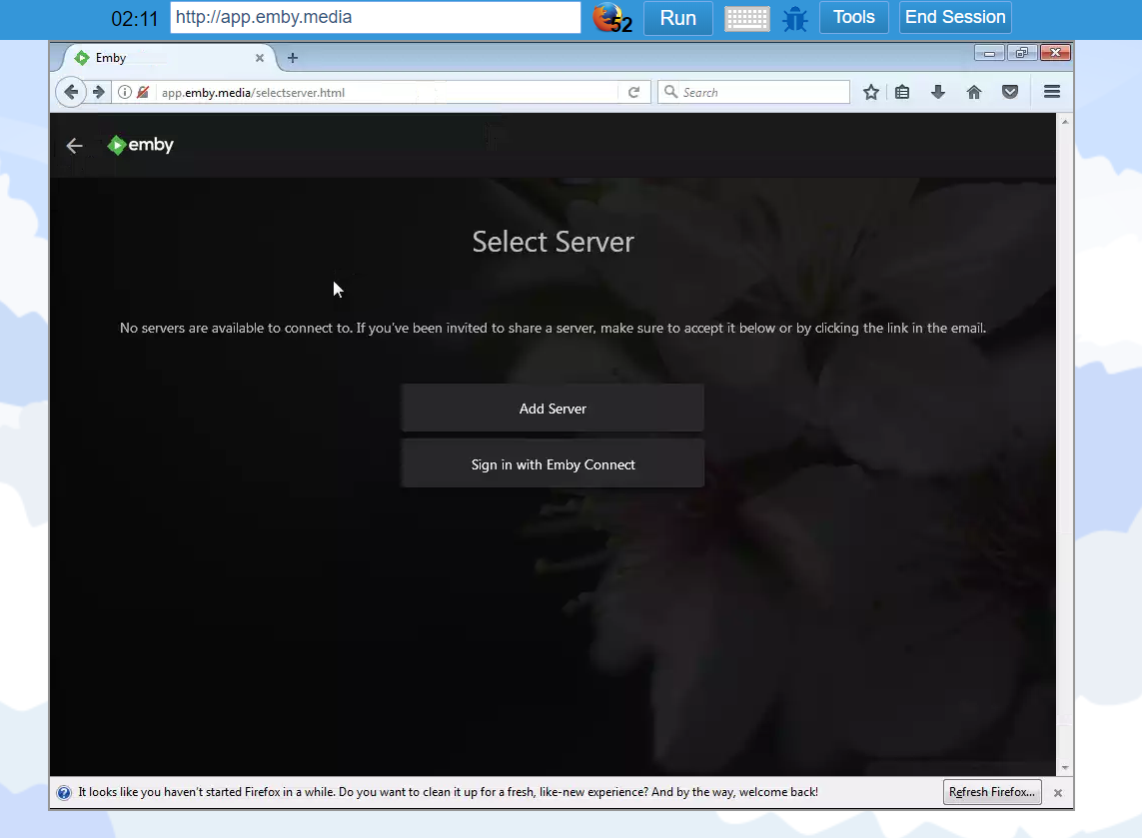Viewport: 1142px width, 838px height.
Task: Show bookmarks list icon
Action: tap(902, 92)
